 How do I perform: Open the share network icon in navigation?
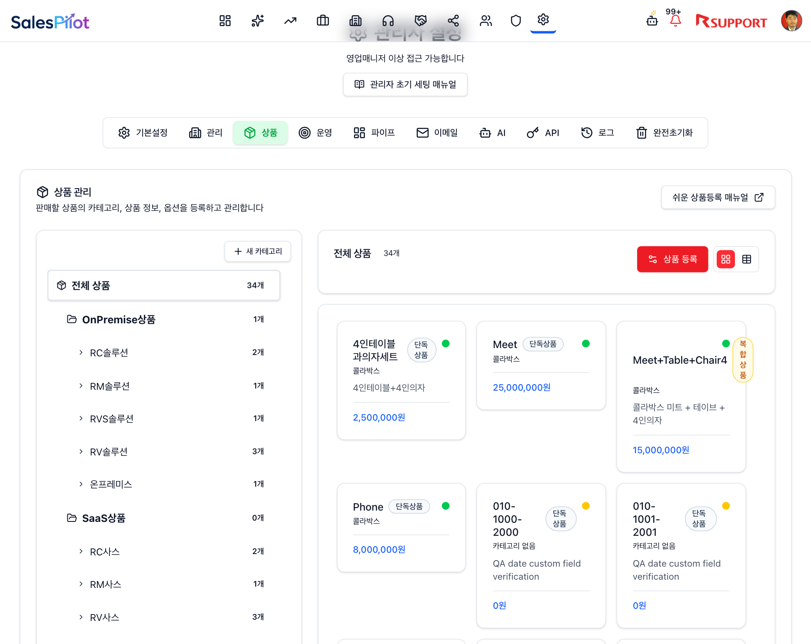pyautogui.click(x=453, y=20)
